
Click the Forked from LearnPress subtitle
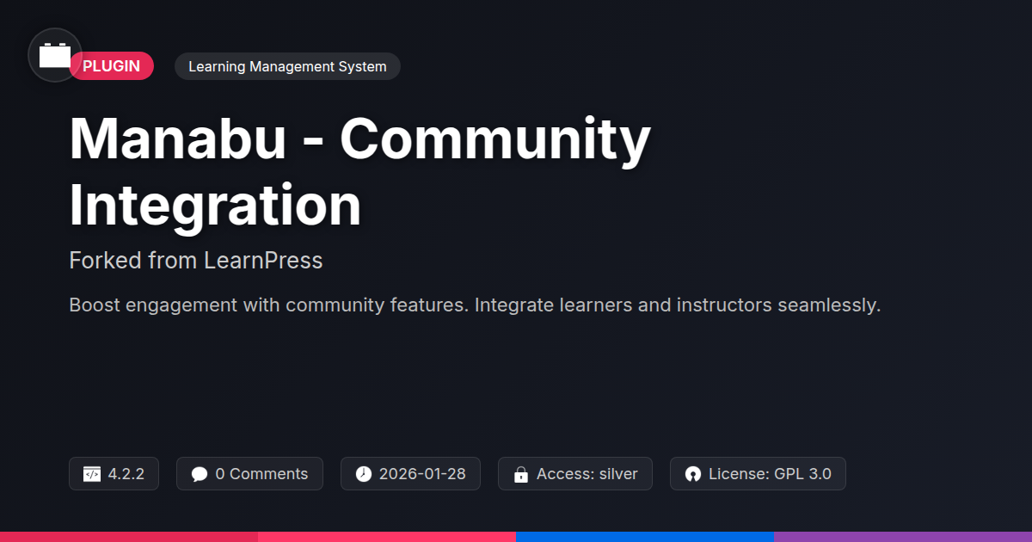tap(196, 261)
